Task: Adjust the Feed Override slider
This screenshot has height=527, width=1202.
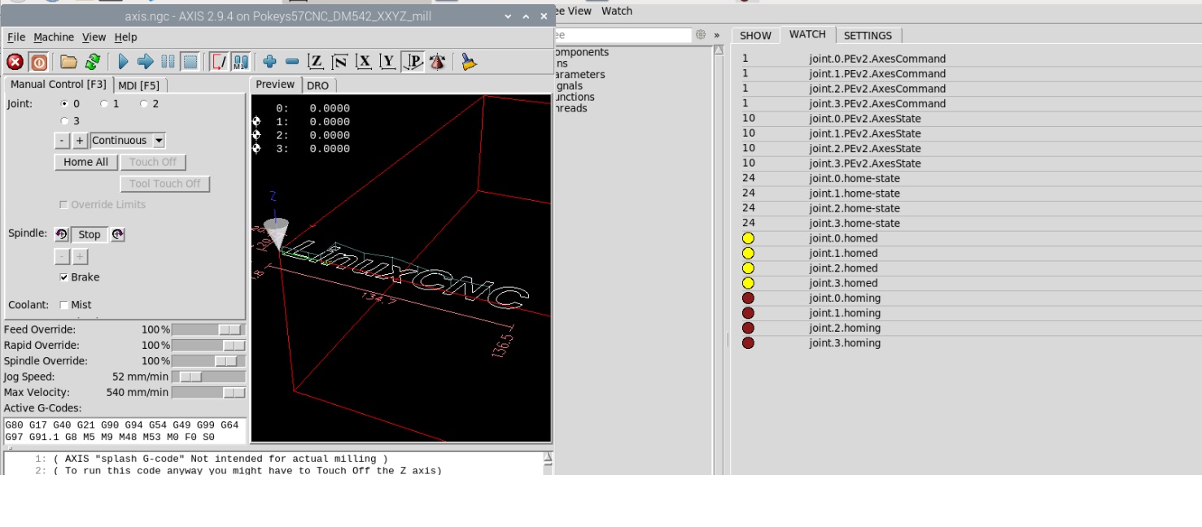Action: click(x=208, y=329)
